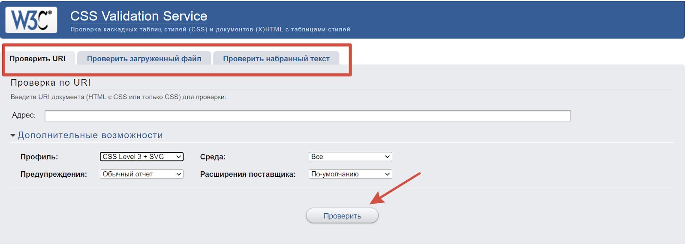
Task: Expand the Предупреждения dropdown showing Обычный отчет
Action: pyautogui.click(x=141, y=174)
